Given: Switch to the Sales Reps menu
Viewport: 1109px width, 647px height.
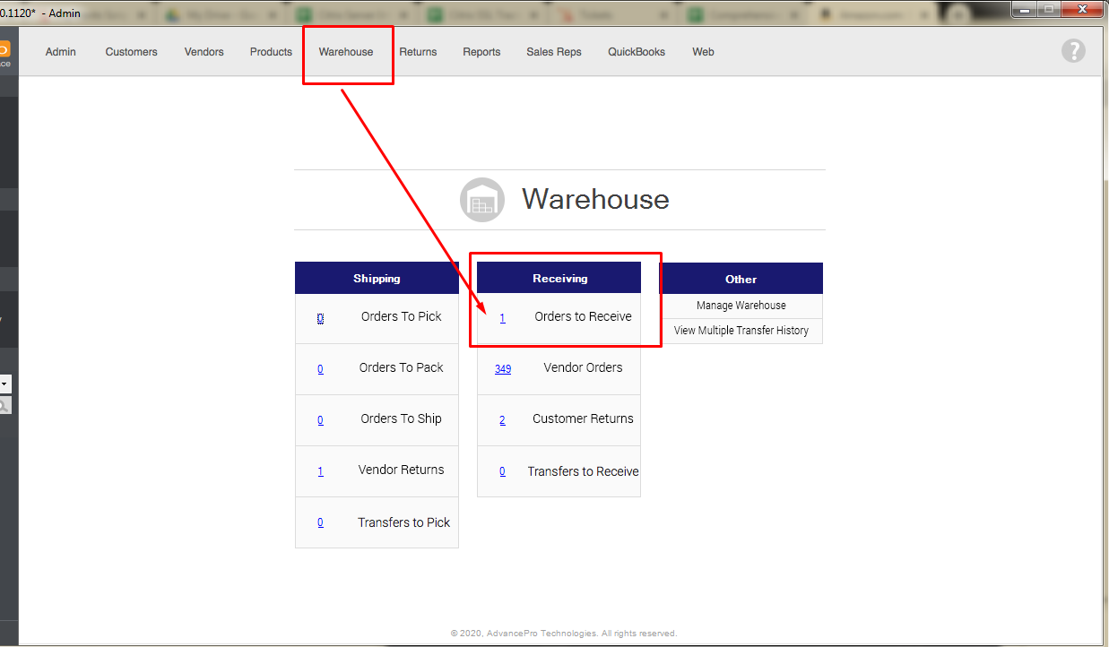Looking at the screenshot, I should click(554, 52).
